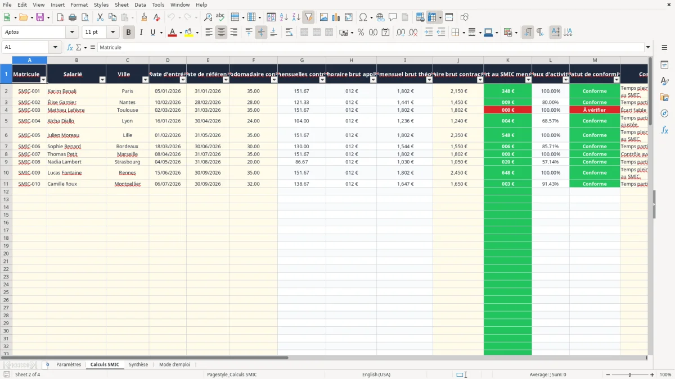The width and height of the screenshot is (675, 379).
Task: Switch to the Mode d'emploi tab
Action: pos(174,364)
